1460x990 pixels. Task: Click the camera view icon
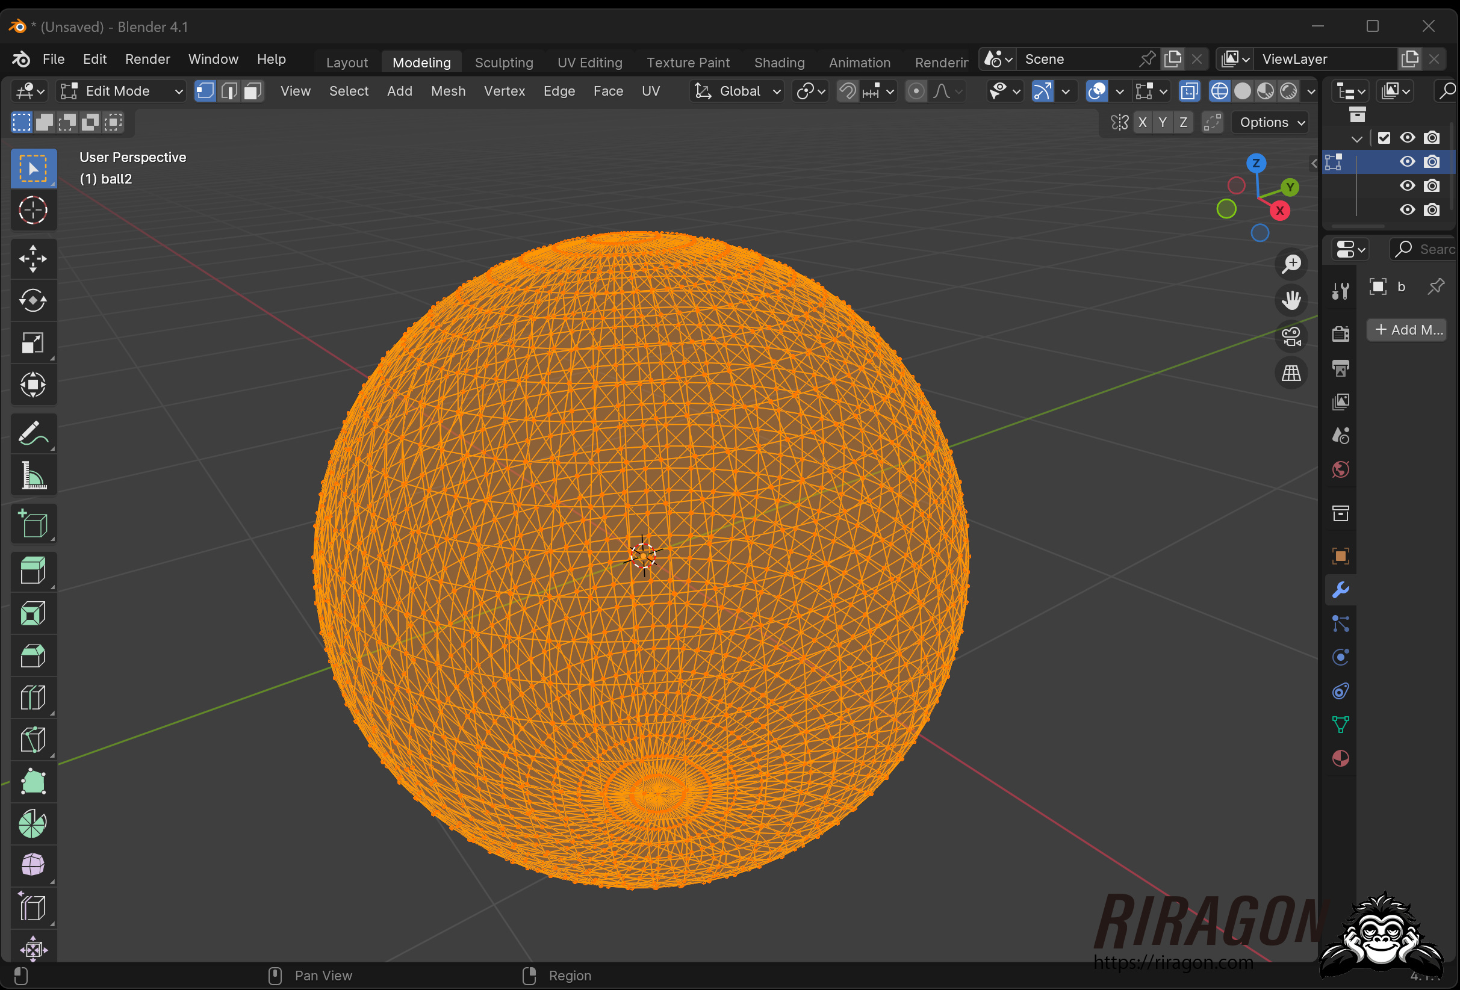tap(1290, 336)
